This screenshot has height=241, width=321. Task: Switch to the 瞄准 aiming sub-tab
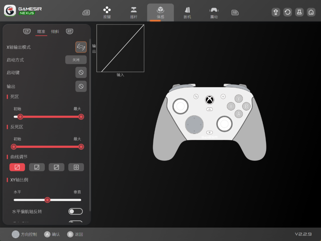pyautogui.click(x=41, y=31)
